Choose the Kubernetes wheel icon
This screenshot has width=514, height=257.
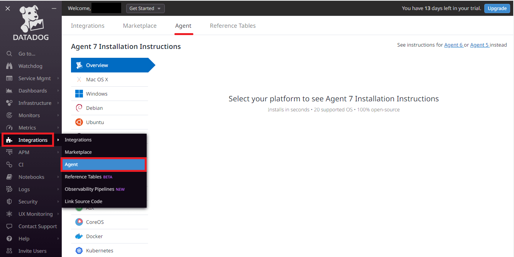tap(79, 250)
